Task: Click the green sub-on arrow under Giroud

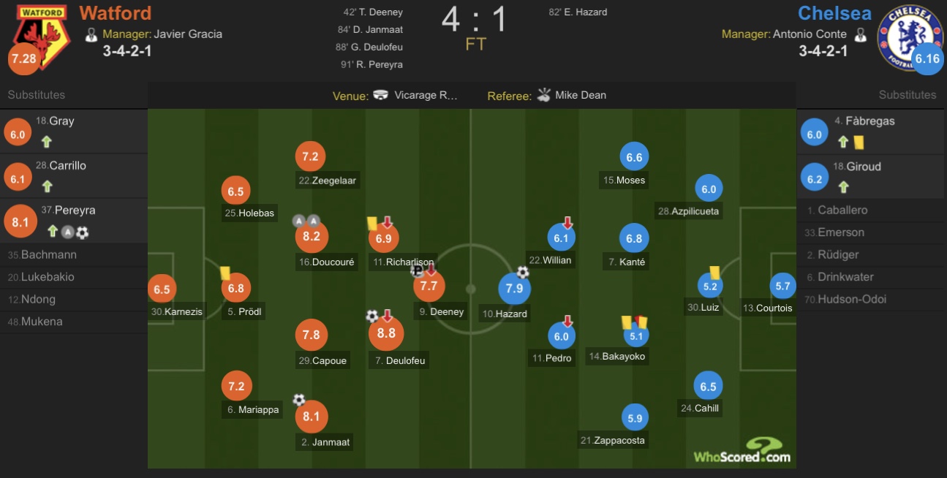Action: [x=843, y=187]
